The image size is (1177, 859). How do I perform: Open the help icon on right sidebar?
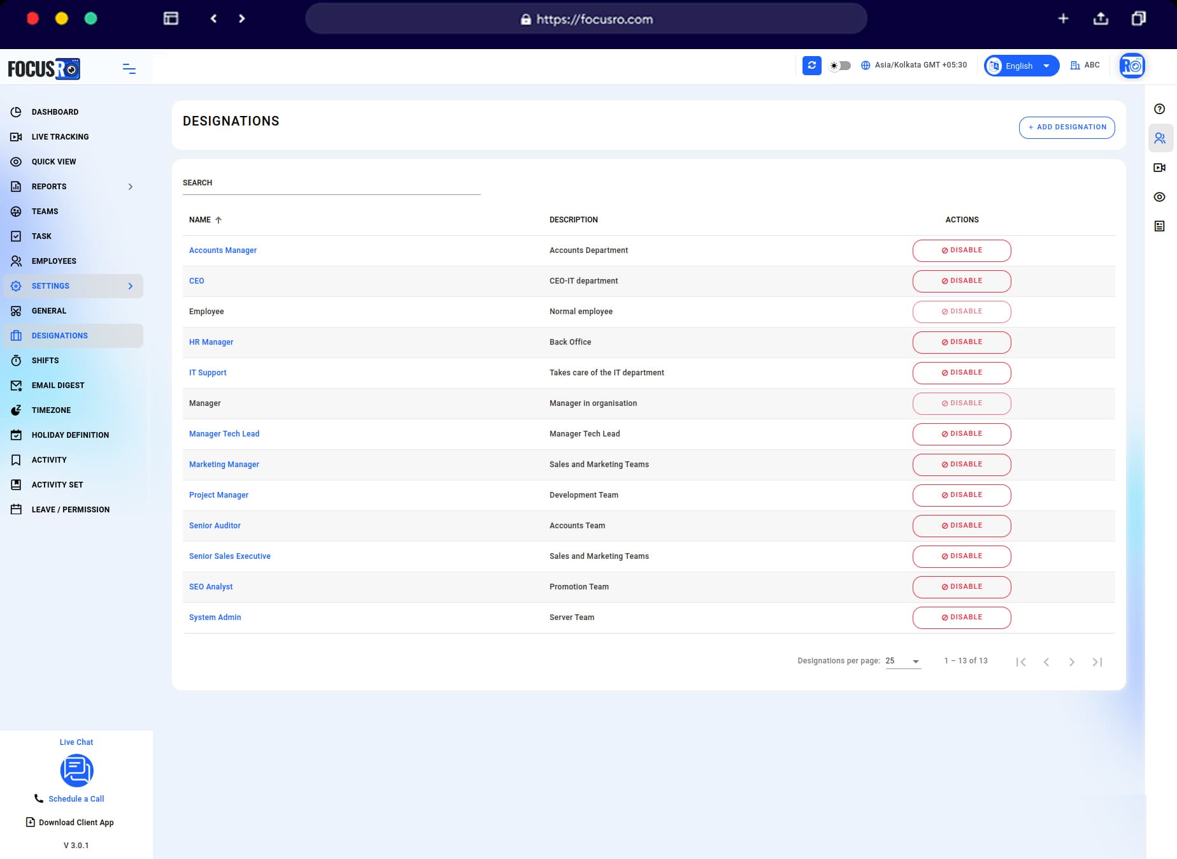(x=1160, y=109)
